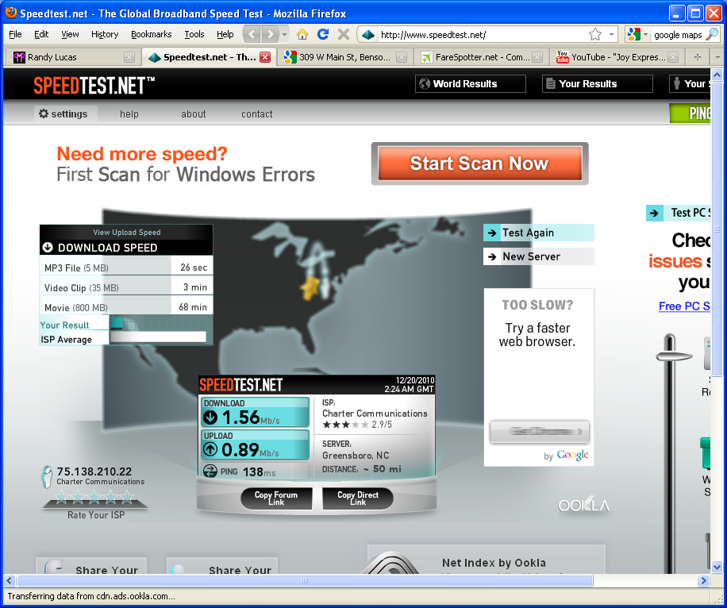The image size is (727, 608).
Task: Expand the Google search engine dropdown
Action: 637,34
